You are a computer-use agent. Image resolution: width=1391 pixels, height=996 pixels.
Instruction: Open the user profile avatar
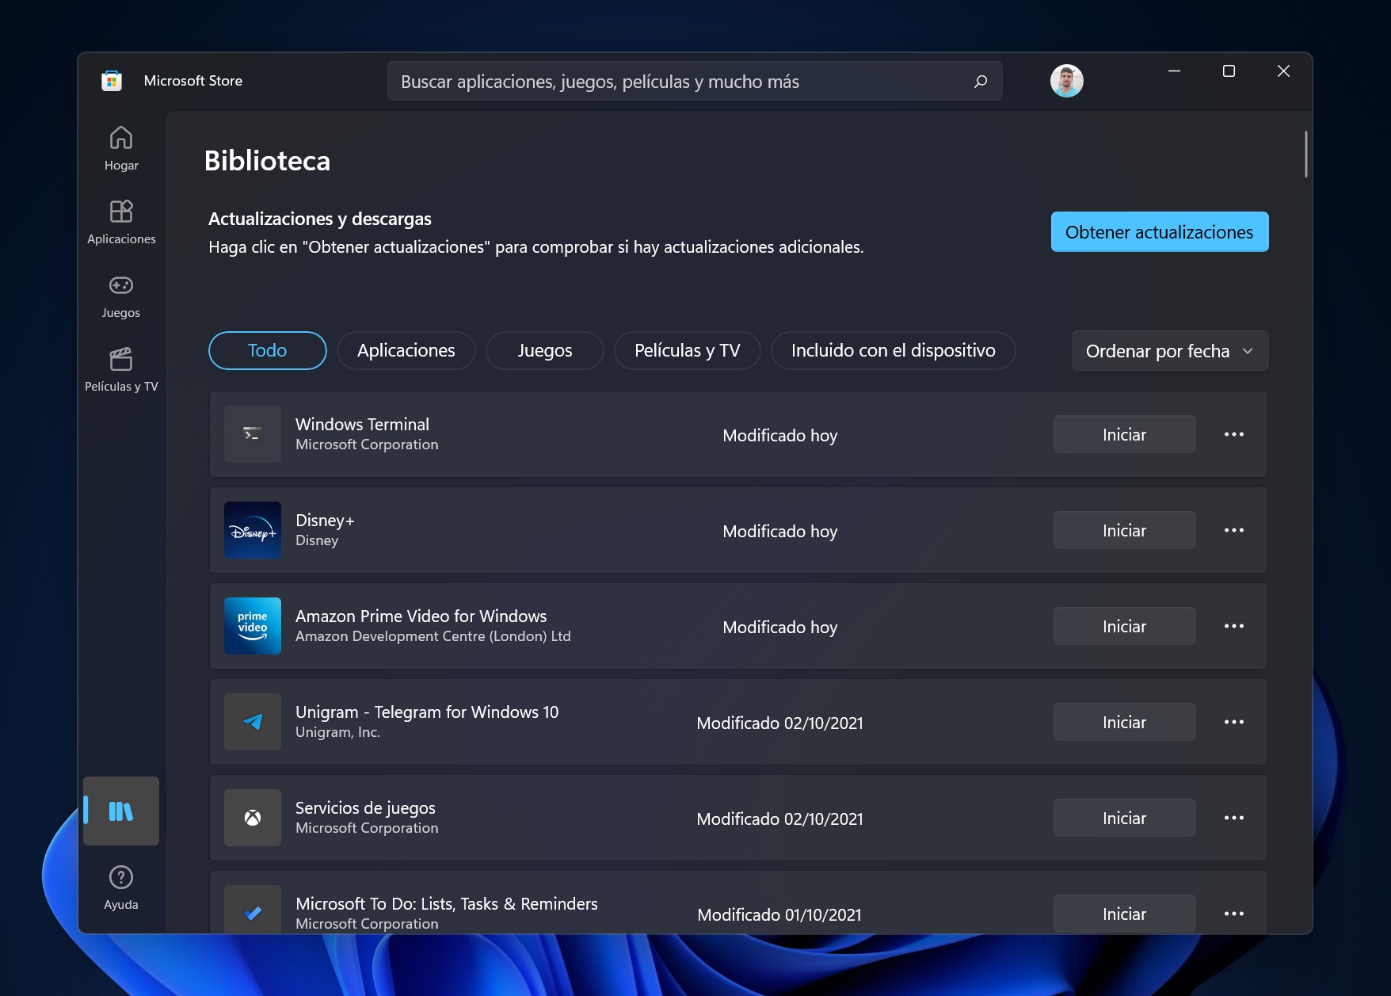pyautogui.click(x=1066, y=81)
